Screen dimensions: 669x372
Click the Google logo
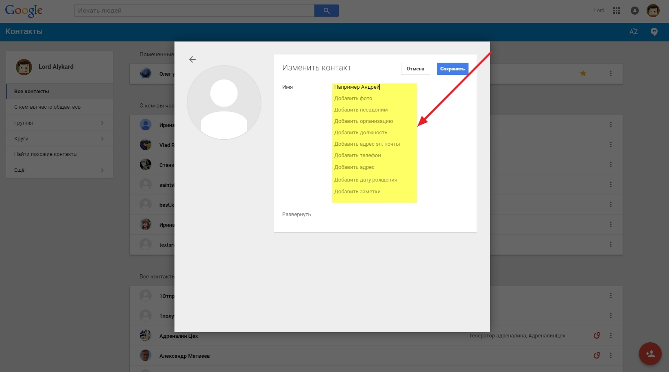click(x=24, y=11)
